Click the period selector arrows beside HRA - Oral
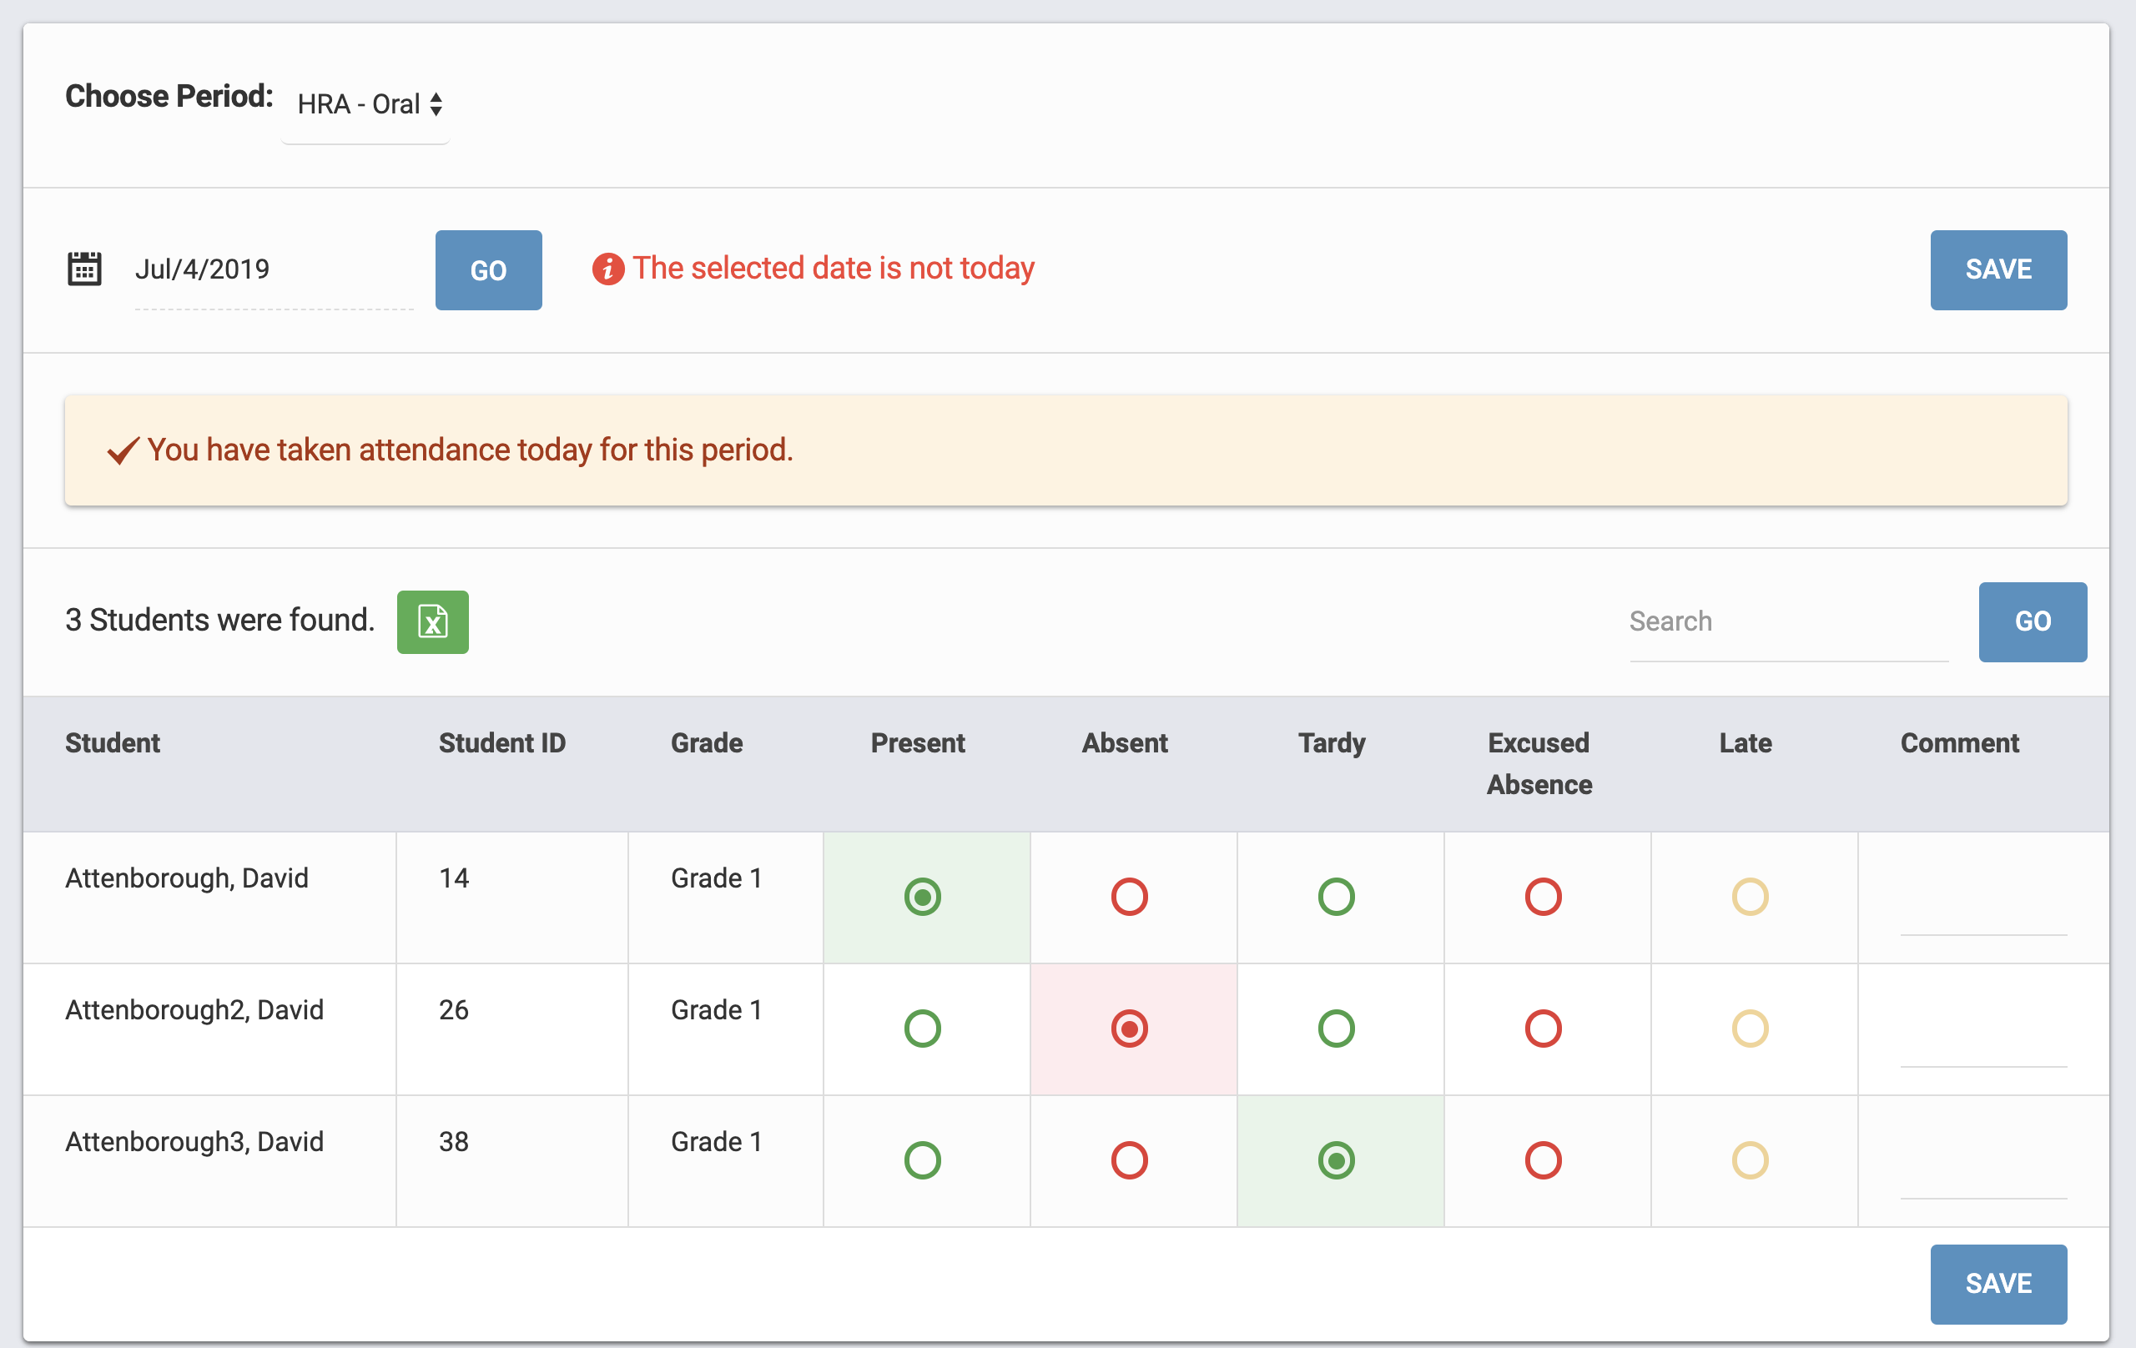 (x=436, y=103)
